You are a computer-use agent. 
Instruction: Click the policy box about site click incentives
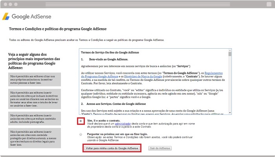click(x=35, y=99)
